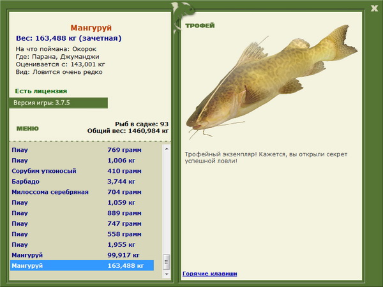Click the Рыб в садке: 93 counter
The width and height of the screenshot is (383, 287).
coord(142,124)
